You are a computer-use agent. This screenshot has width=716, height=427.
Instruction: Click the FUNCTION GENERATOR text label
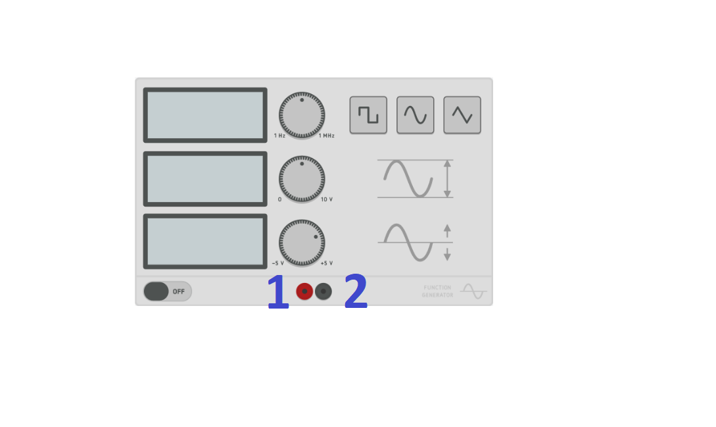(x=437, y=291)
